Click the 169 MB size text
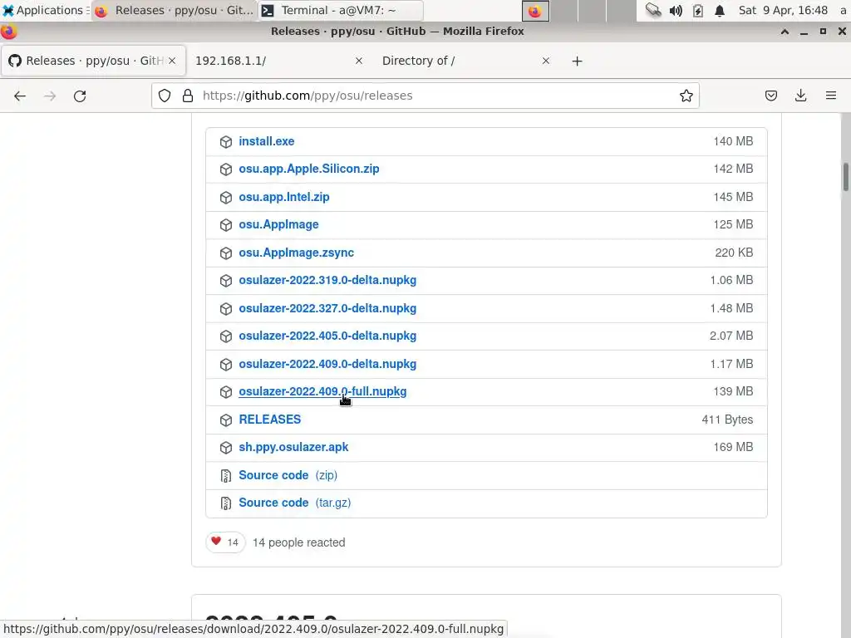This screenshot has height=638, width=851. pos(733,448)
